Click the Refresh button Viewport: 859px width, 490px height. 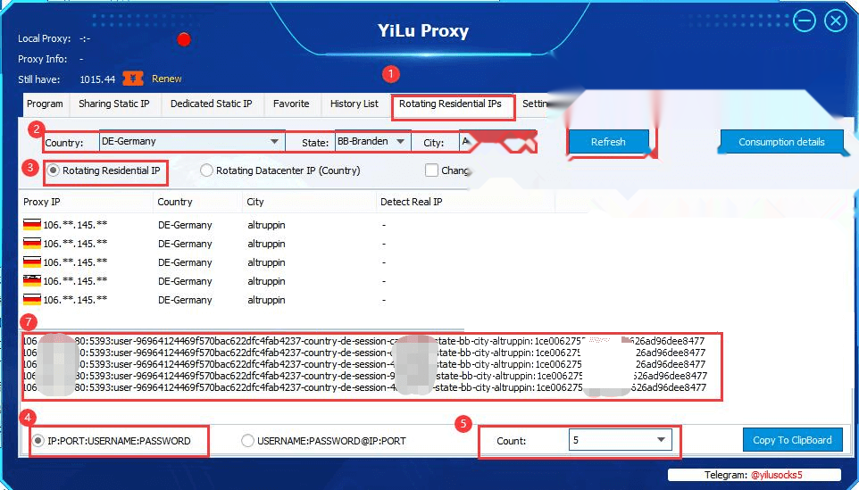(608, 142)
